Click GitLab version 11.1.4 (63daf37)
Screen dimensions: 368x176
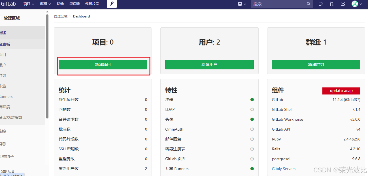346,100
